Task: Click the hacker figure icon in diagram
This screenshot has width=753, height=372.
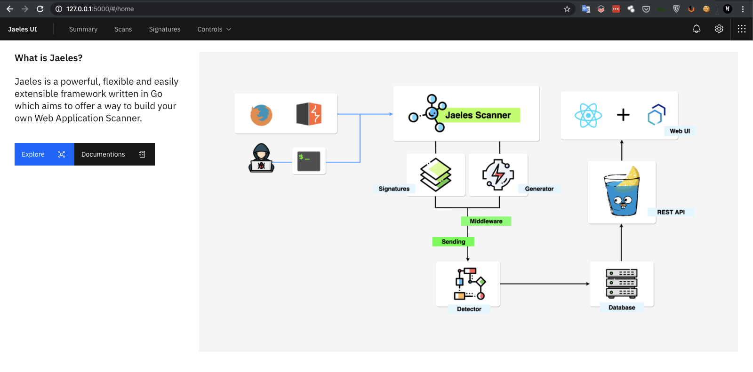Action: [x=261, y=158]
